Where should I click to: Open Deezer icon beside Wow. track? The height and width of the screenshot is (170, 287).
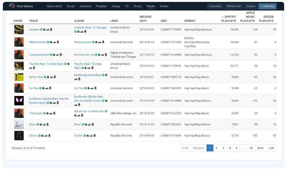pyautogui.click(x=44, y=125)
